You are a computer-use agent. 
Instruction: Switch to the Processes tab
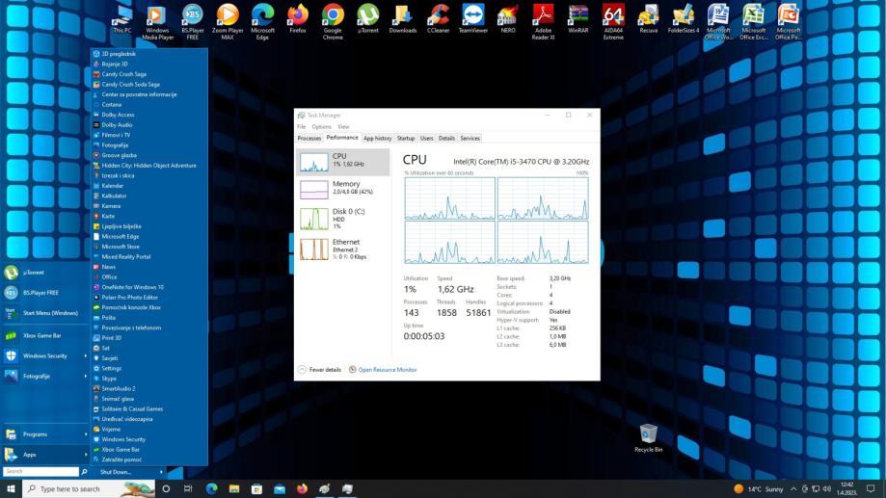(x=309, y=139)
